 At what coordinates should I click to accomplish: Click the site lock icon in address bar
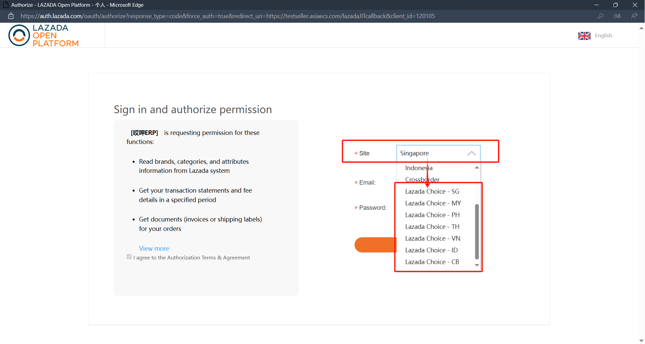click(11, 16)
